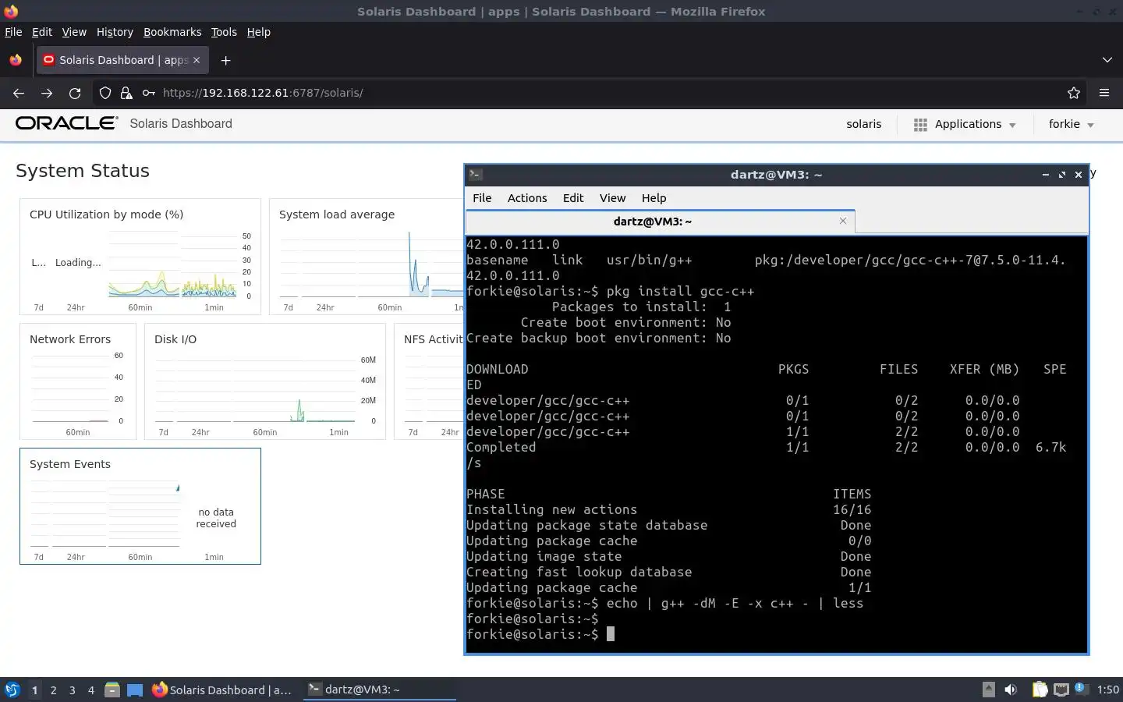Open the Firefox hamburger menu

tap(1104, 93)
